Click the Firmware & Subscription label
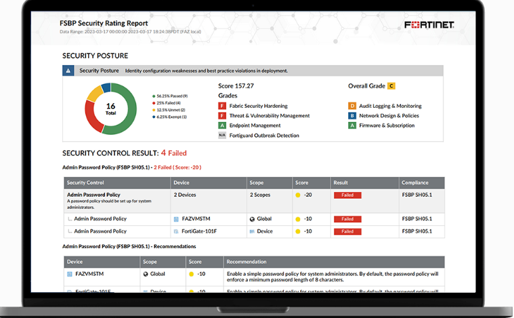 [x=387, y=125]
